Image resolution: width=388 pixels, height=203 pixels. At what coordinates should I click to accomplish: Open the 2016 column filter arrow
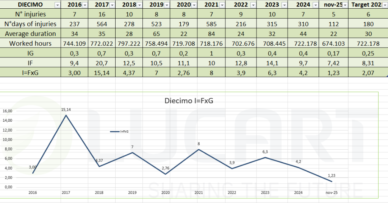tap(84, 5)
